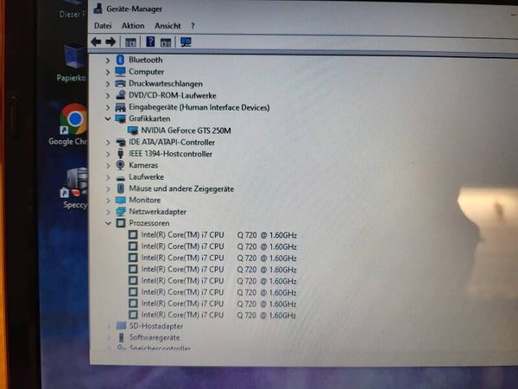
Task: Select the IDE ATA/ATAPI-Controller icon
Action: click(121, 143)
